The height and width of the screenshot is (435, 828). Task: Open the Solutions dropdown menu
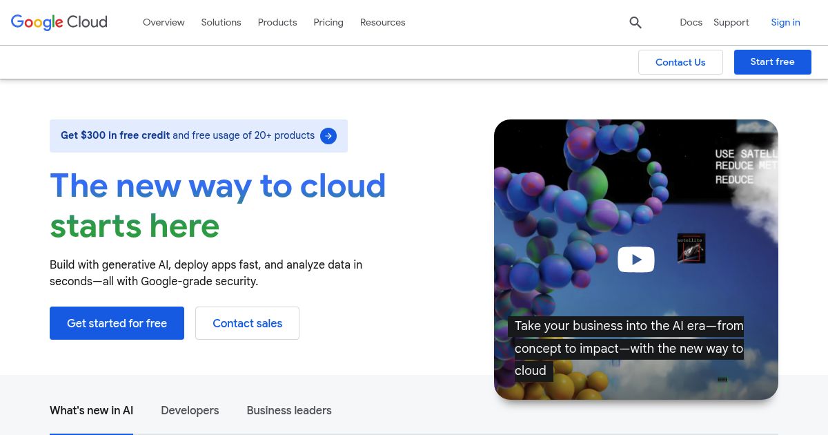pyautogui.click(x=221, y=22)
